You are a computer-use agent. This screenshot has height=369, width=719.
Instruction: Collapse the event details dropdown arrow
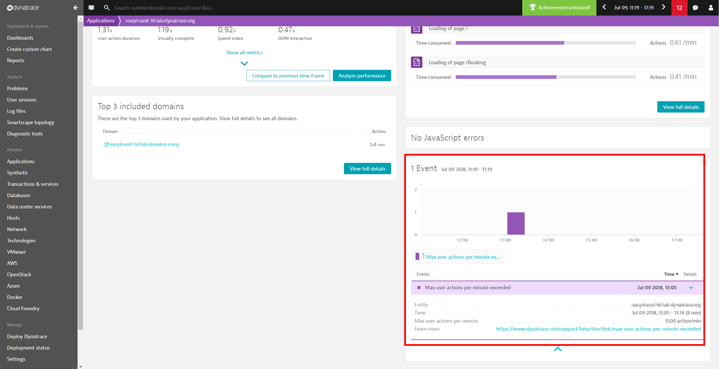pyautogui.click(x=691, y=288)
